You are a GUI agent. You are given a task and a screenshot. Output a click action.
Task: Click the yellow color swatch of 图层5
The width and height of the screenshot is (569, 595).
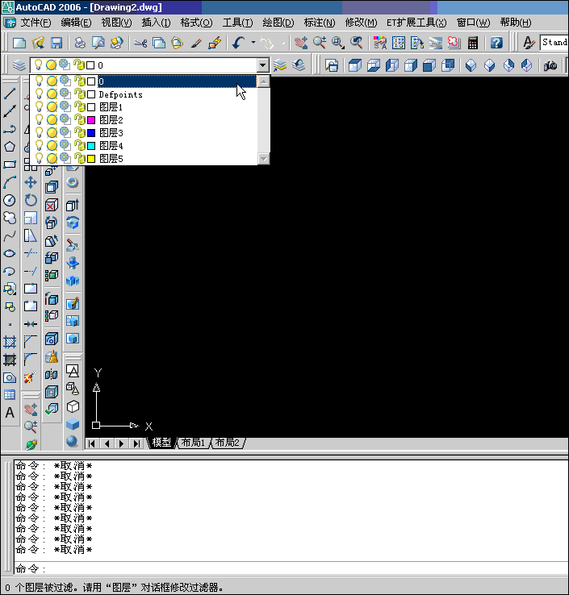[91, 159]
